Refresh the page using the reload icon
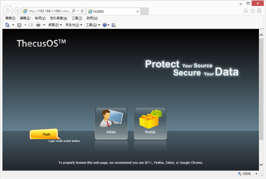 [x=82, y=11]
